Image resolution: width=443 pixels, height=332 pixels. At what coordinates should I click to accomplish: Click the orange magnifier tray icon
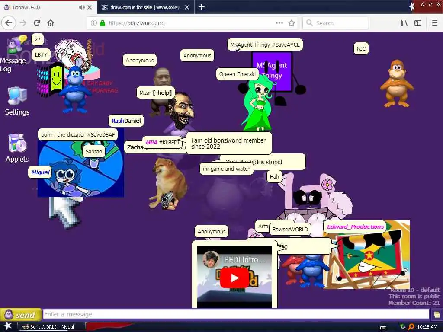pyautogui.click(x=411, y=327)
